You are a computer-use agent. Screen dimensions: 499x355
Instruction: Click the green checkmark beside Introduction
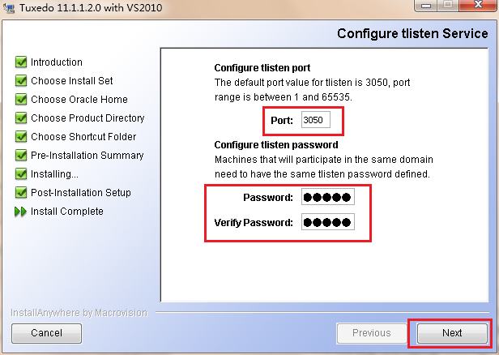click(x=21, y=62)
